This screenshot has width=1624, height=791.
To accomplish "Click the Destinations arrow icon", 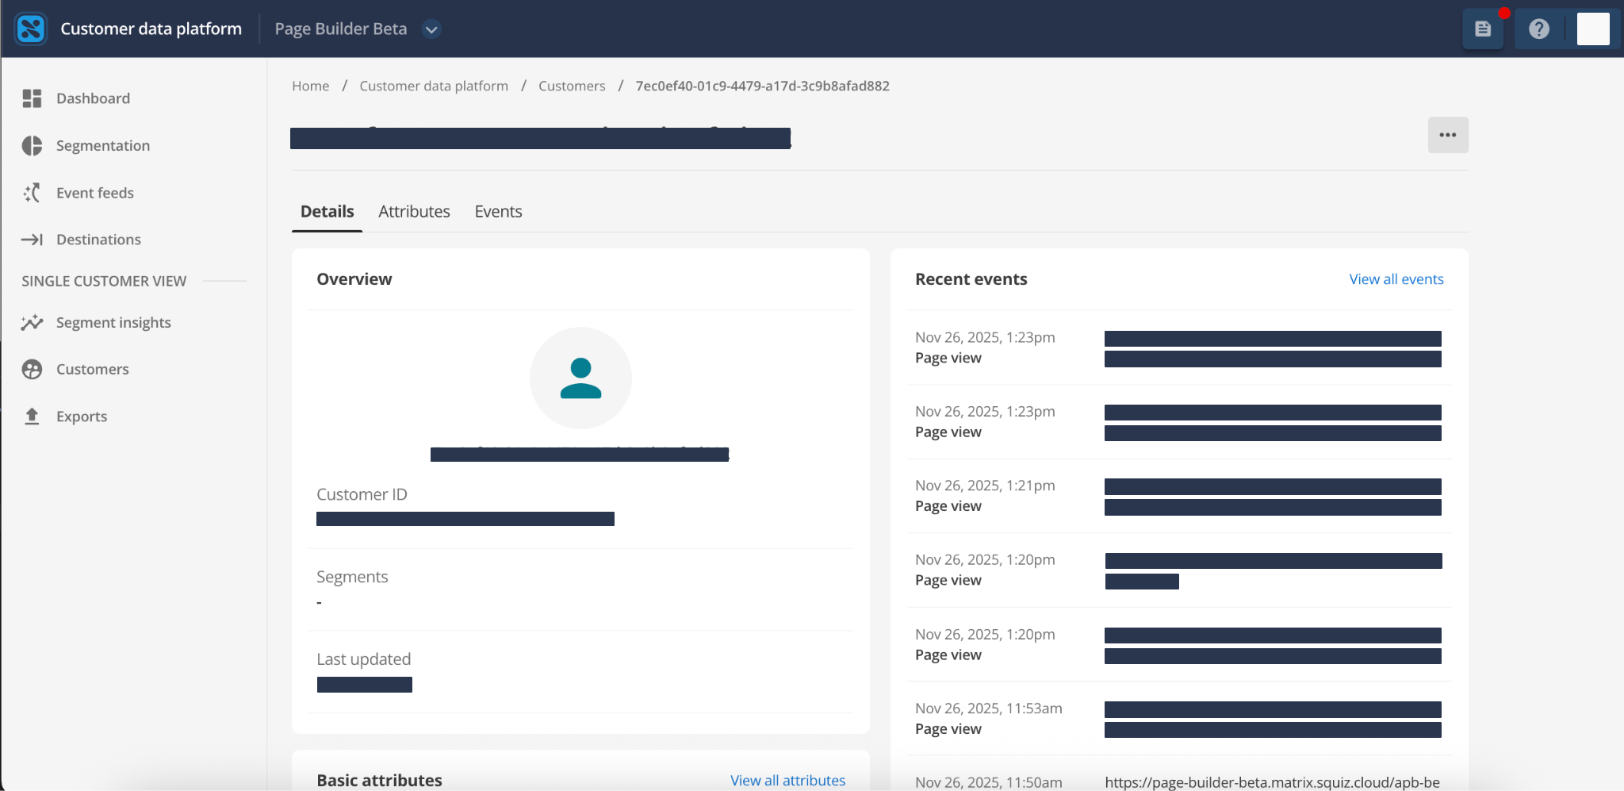I will click(x=32, y=240).
